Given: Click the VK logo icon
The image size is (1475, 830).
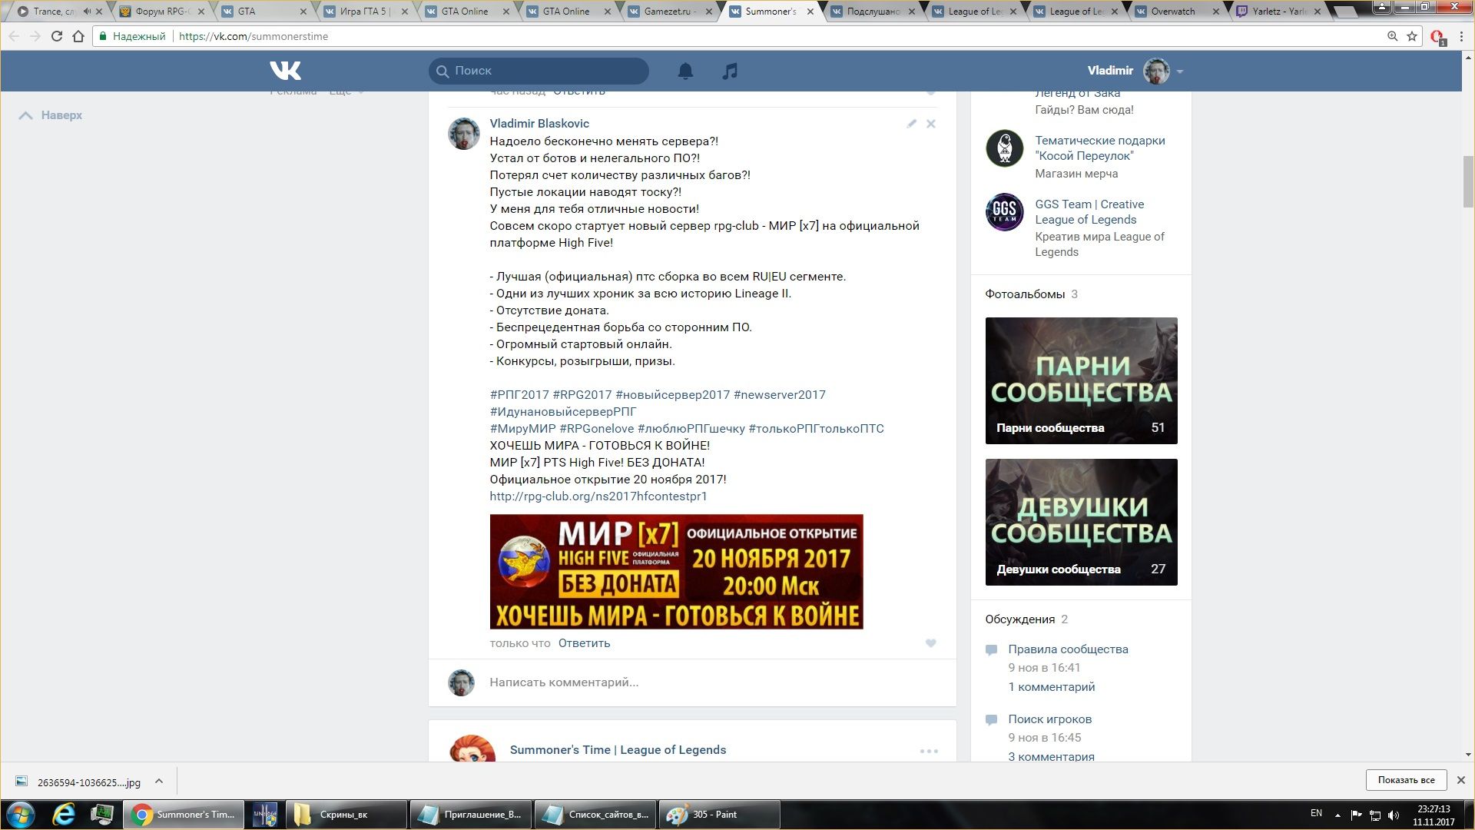Looking at the screenshot, I should pyautogui.click(x=285, y=71).
